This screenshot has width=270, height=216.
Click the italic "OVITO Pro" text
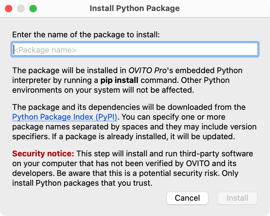coord(147,71)
